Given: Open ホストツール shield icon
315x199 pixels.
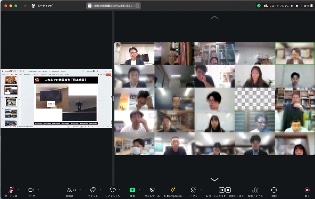Looking at the screenshot, I should tap(152, 190).
